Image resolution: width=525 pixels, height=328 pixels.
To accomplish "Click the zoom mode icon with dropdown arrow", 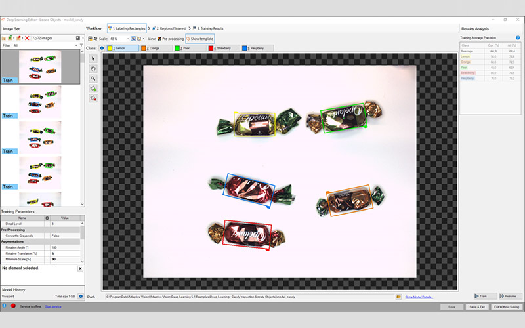I will (x=139, y=39).
